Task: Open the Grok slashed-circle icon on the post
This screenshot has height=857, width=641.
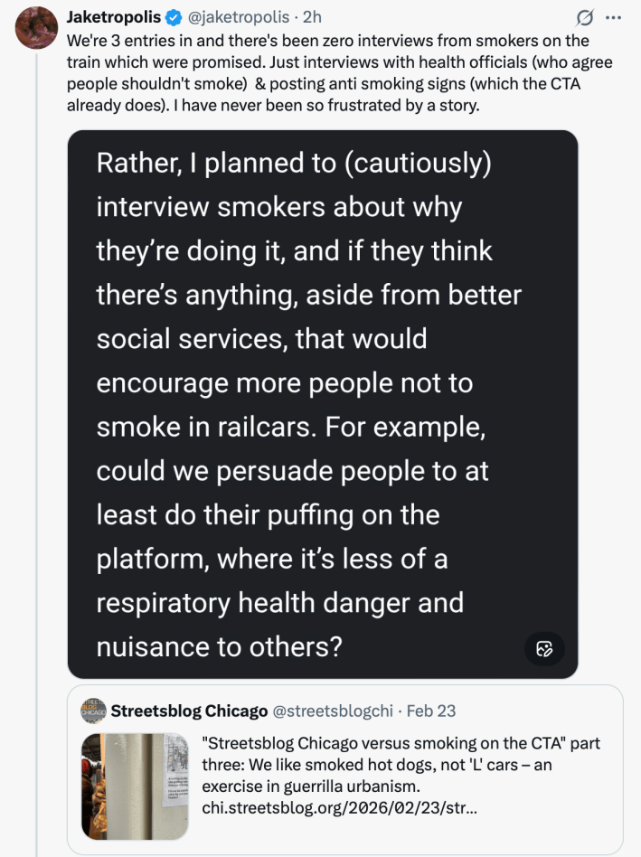Action: (585, 18)
